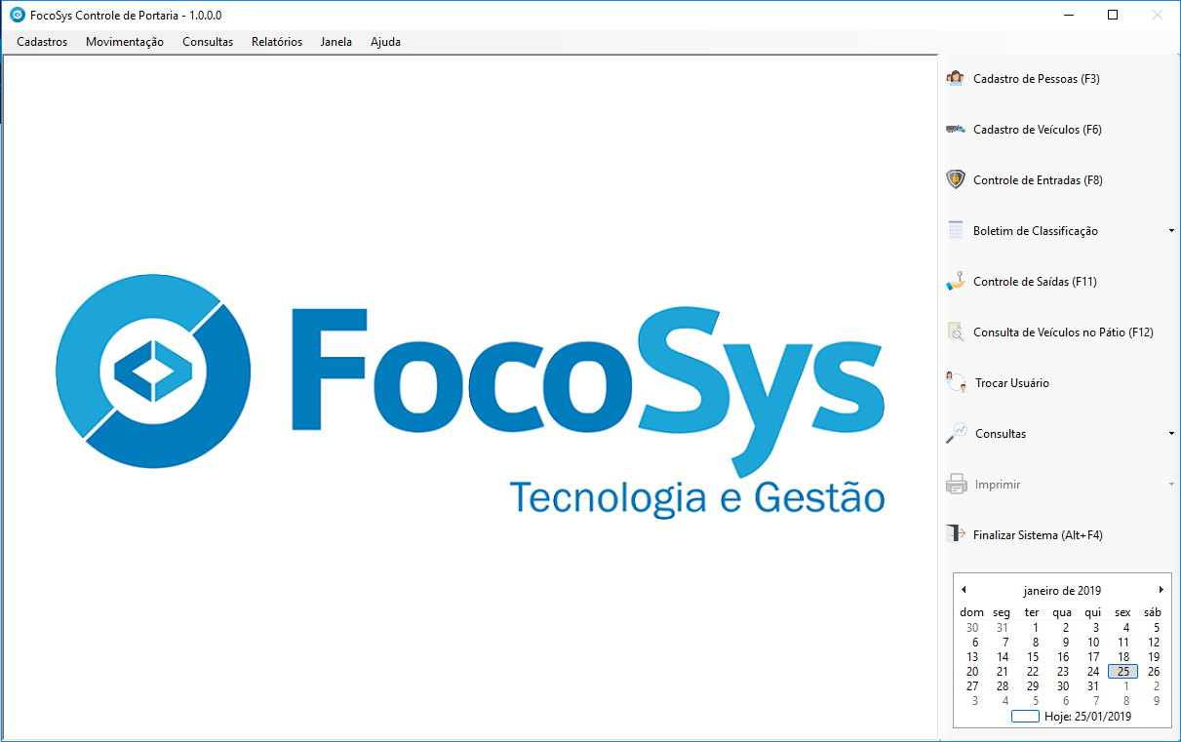Click Finalizar Sistema (Alt+F4) label
This screenshot has width=1181, height=742.
1038,535
